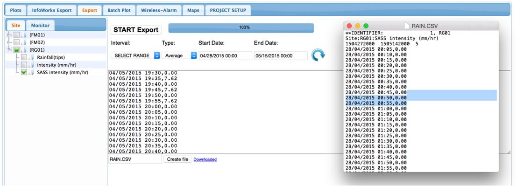Screen dimensions: 517x186
Task: Click highlighted line 28/04/2015 00:55,0.00
Action: [x=376, y=103]
